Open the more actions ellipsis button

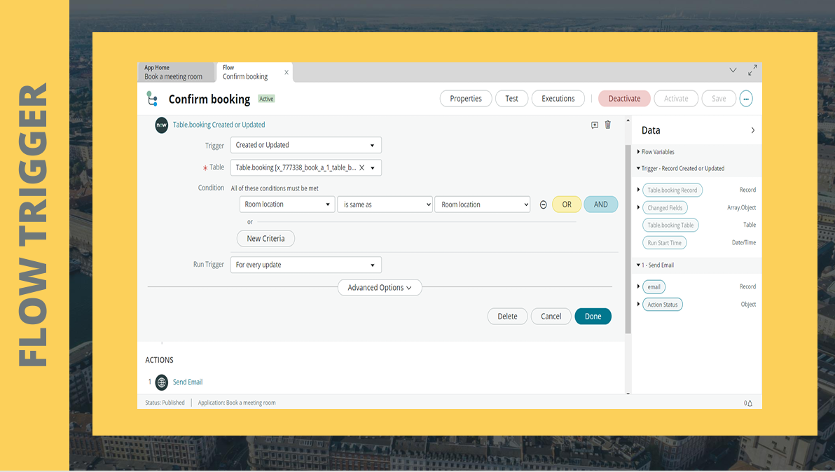[x=746, y=99]
